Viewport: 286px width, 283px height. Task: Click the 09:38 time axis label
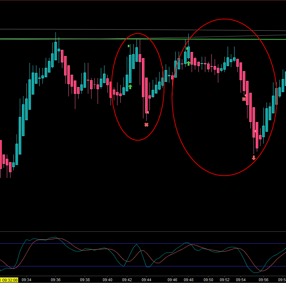[x=85, y=280]
